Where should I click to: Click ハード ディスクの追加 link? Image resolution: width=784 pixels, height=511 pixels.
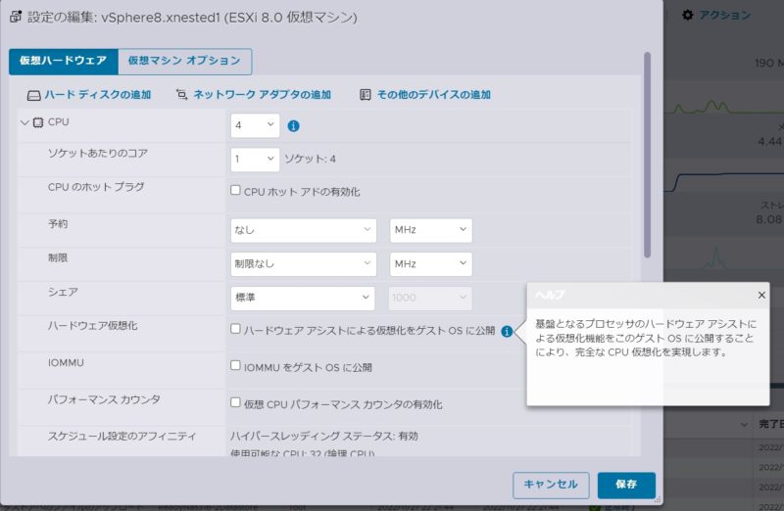click(98, 95)
